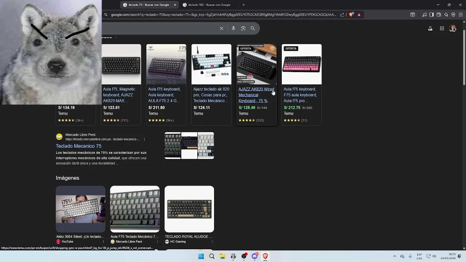
Task: Open Brave Shields lion icon
Action: click(351, 15)
